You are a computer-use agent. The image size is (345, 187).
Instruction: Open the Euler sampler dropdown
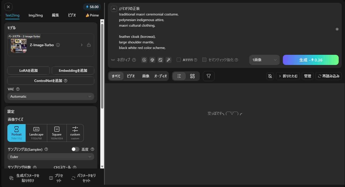pos(51,157)
